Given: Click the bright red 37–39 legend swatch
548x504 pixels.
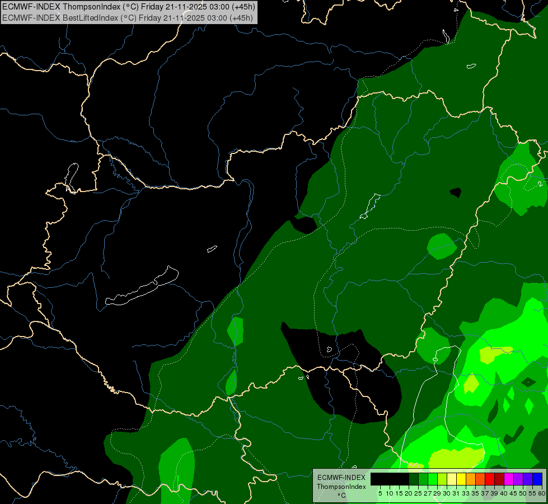Looking at the screenshot, I should [490, 479].
